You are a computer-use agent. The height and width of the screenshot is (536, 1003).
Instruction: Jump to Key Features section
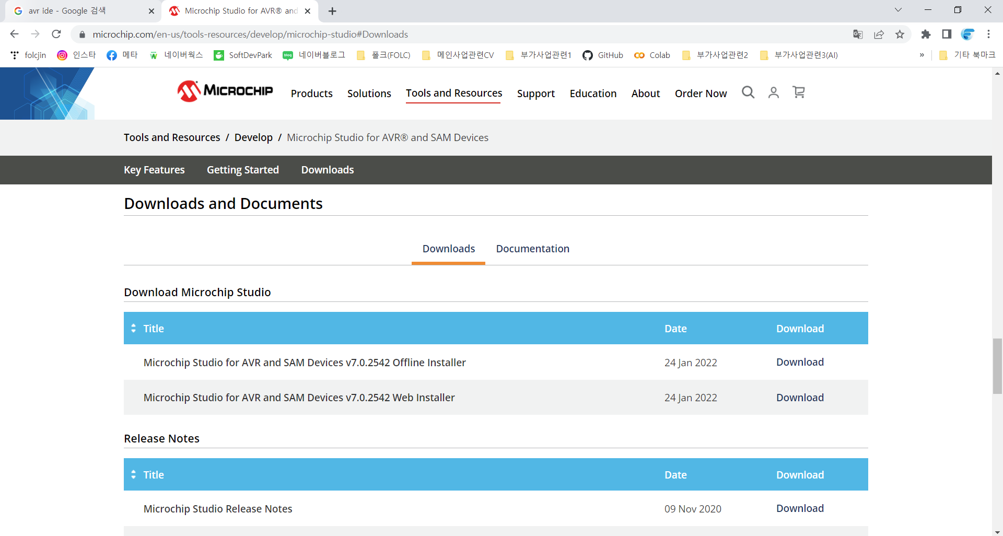click(x=154, y=170)
